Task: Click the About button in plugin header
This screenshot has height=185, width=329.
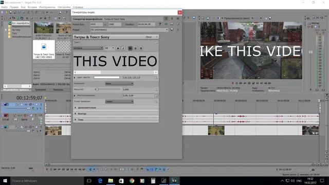Action: pos(149,37)
